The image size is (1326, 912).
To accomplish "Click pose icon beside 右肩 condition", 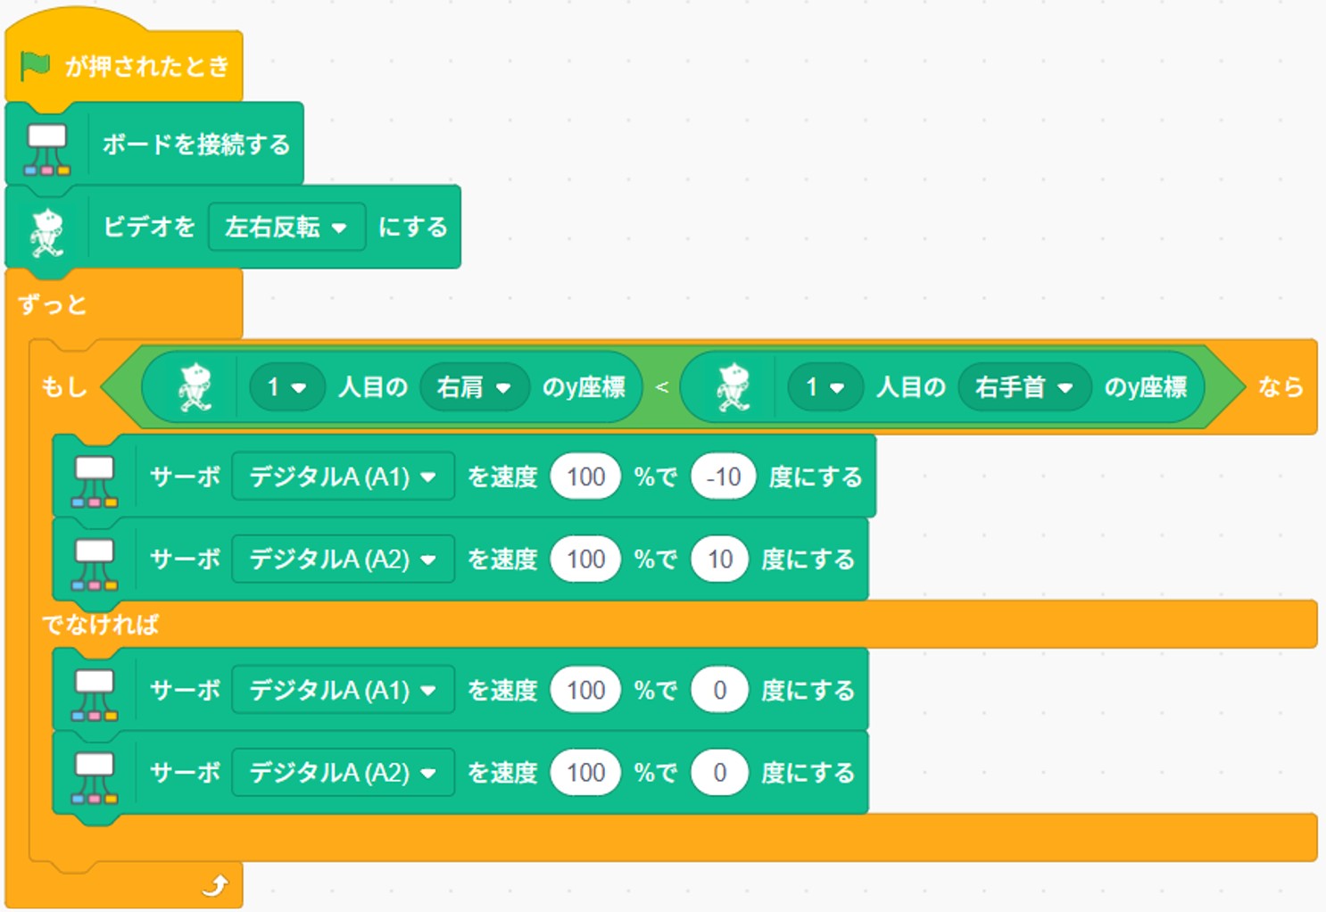I will point(195,387).
